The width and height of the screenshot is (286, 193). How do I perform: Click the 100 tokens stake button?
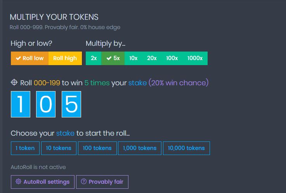click(97, 148)
